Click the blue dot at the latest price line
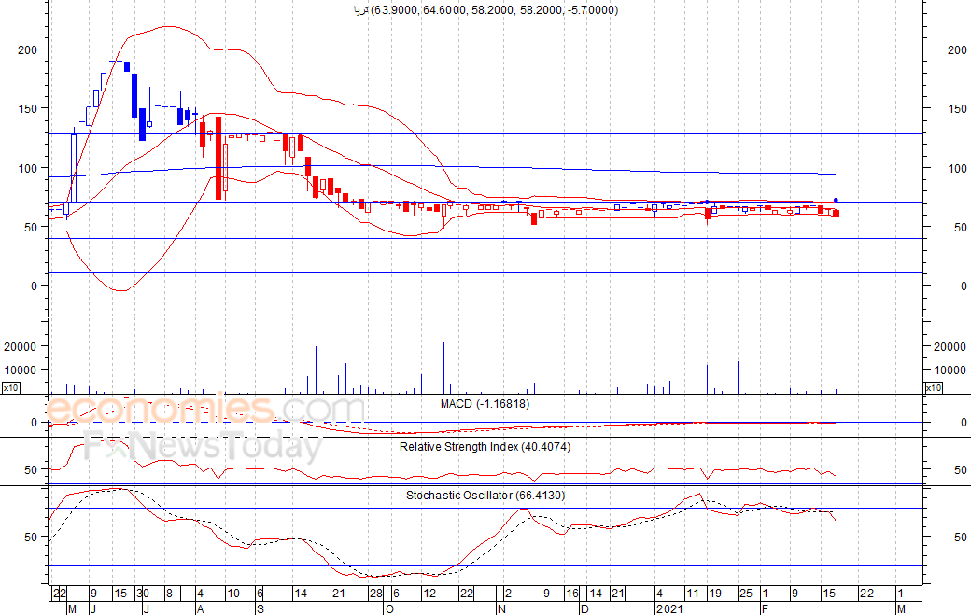 point(836,200)
